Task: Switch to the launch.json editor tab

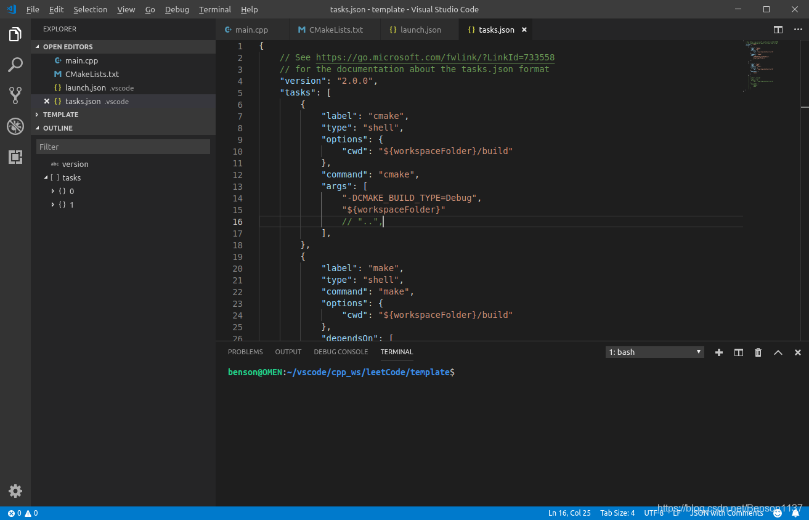Action: click(420, 30)
